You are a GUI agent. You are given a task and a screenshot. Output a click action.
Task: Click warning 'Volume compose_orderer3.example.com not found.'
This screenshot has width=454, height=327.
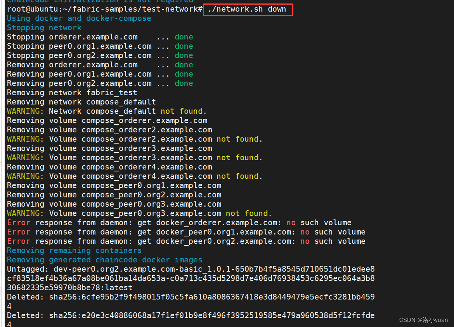135,158
